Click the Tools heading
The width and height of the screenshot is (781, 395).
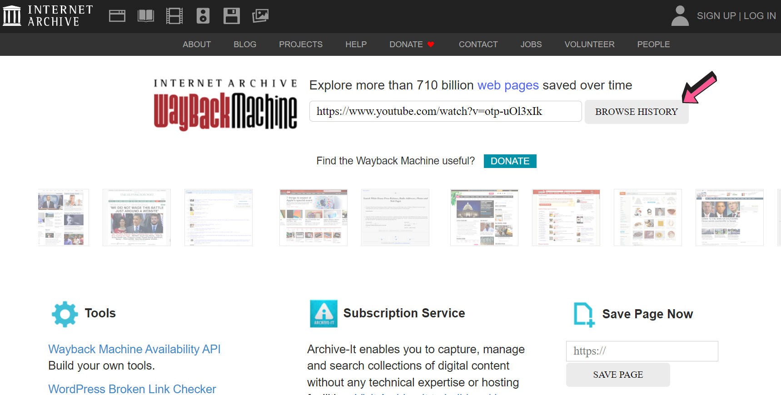(x=100, y=313)
